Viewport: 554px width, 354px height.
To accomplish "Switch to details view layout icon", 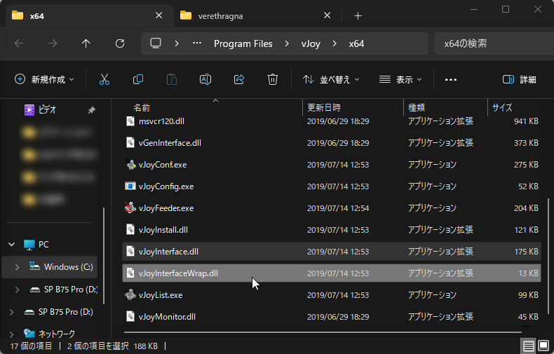I will [529, 346].
